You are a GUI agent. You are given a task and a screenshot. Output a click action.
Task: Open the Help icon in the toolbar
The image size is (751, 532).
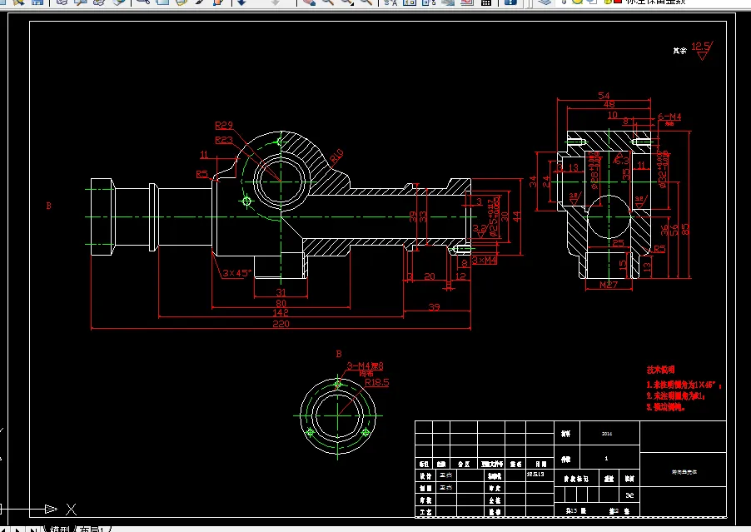(510, 2)
